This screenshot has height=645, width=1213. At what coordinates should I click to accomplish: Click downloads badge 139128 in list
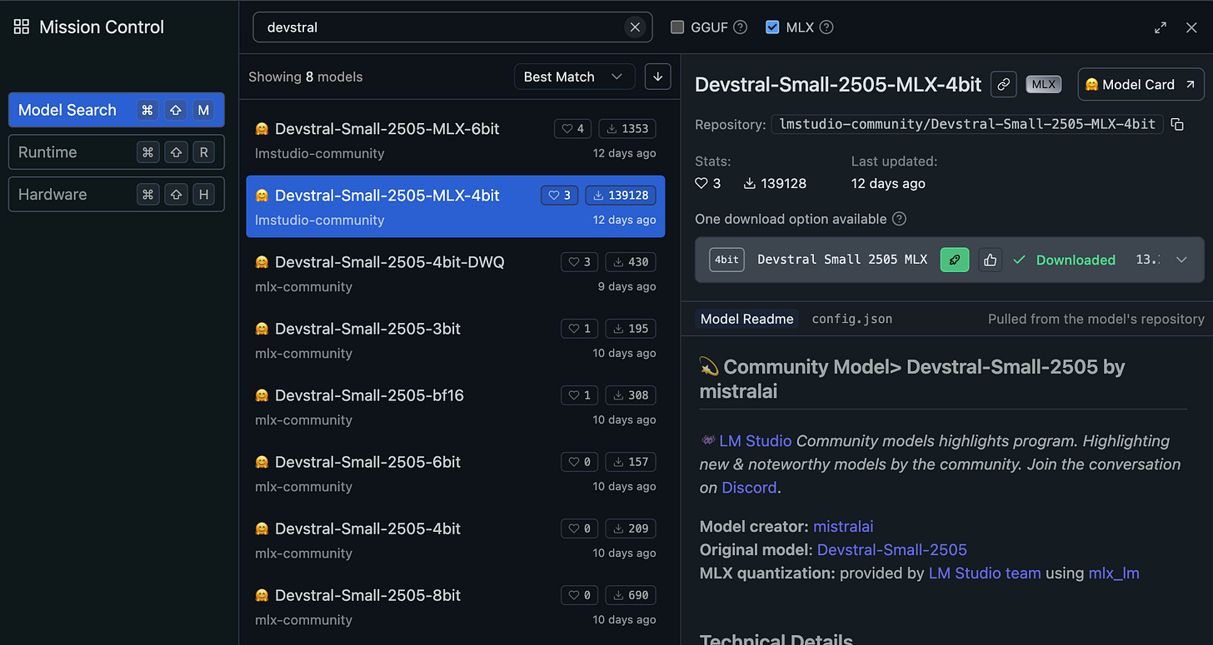click(x=621, y=196)
